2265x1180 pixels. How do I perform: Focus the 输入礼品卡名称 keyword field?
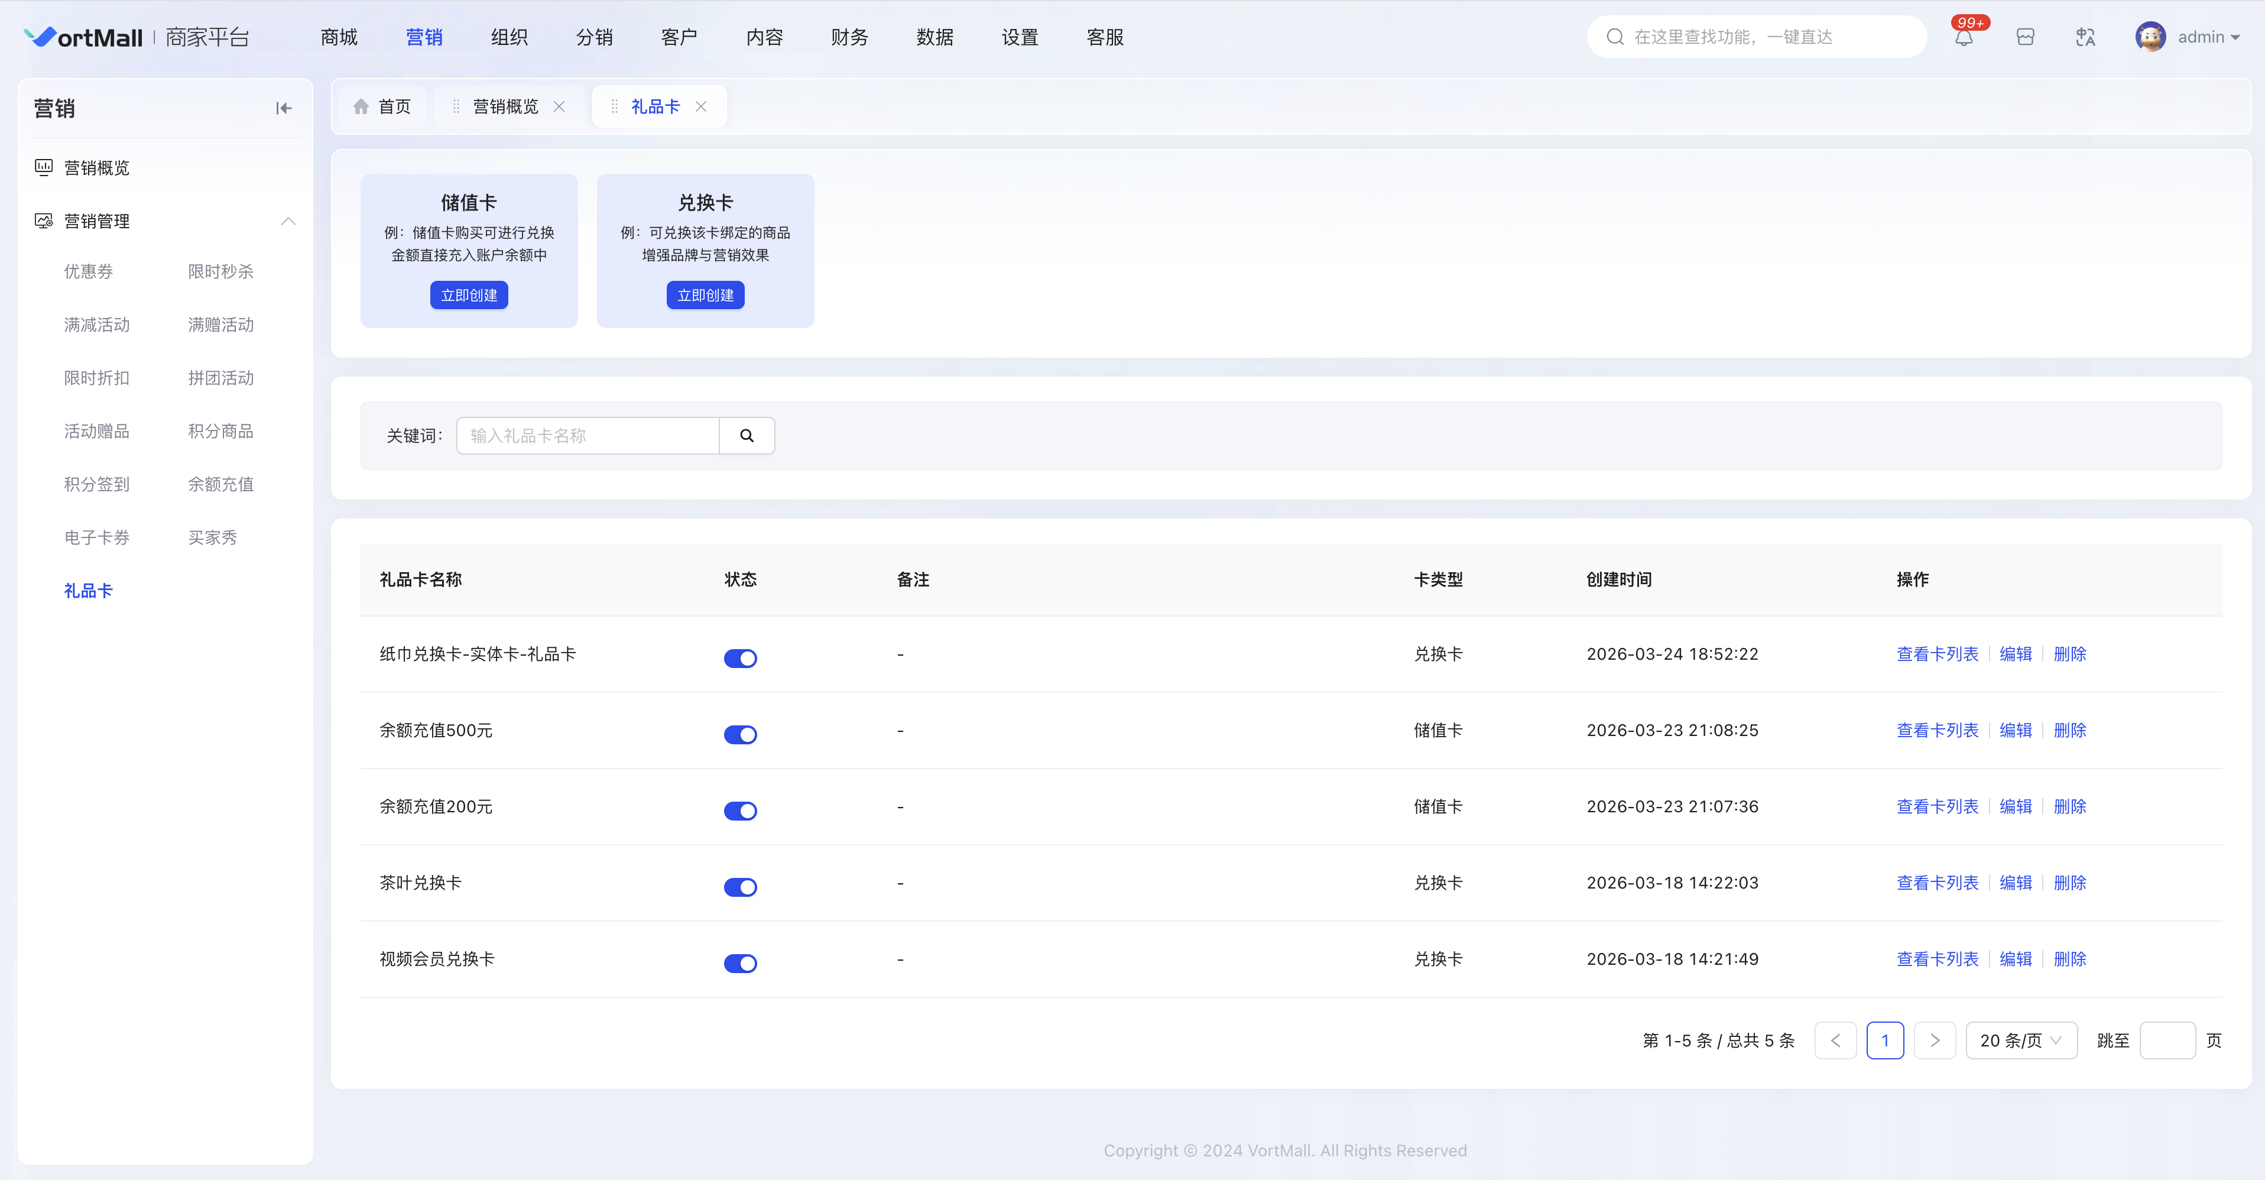click(588, 435)
